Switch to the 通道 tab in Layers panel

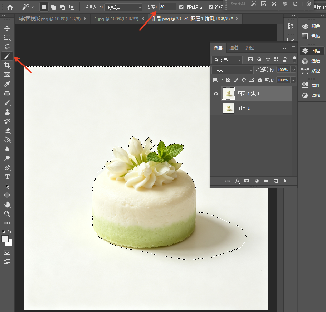234,48
